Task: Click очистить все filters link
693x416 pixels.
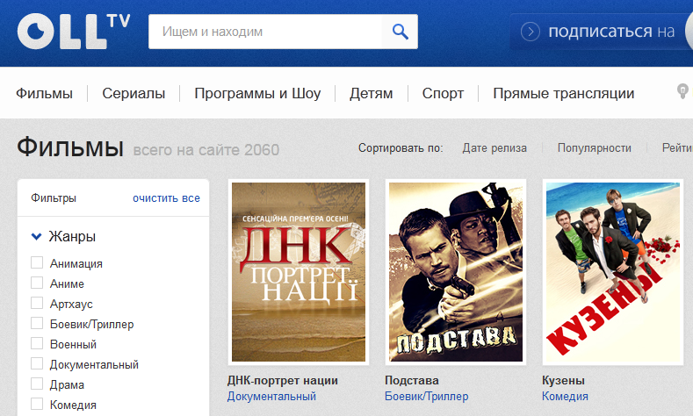Action: tap(166, 198)
